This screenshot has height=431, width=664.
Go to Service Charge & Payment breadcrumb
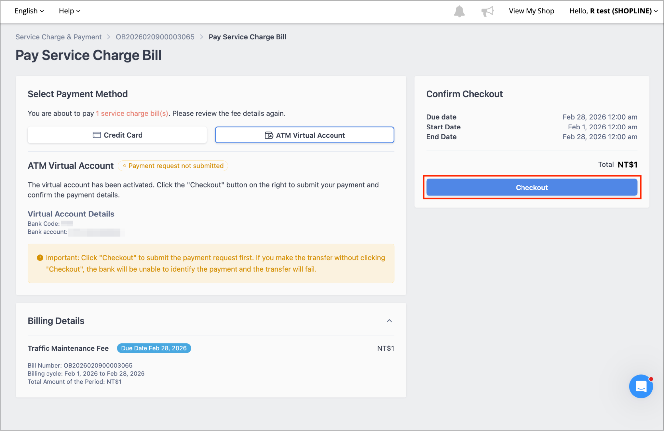point(58,37)
